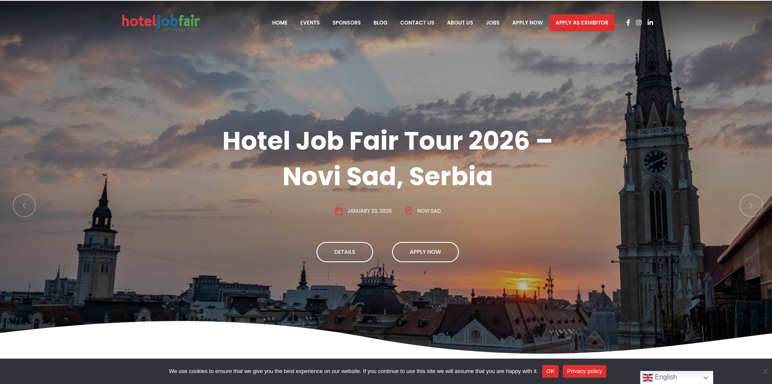The width and height of the screenshot is (772, 384).
Task: Open the LinkedIn social icon
Action: (650, 23)
